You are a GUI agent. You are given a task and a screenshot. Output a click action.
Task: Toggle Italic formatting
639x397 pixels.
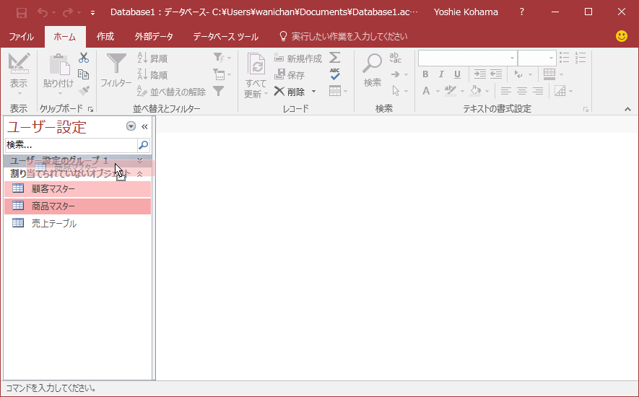pyautogui.click(x=441, y=74)
